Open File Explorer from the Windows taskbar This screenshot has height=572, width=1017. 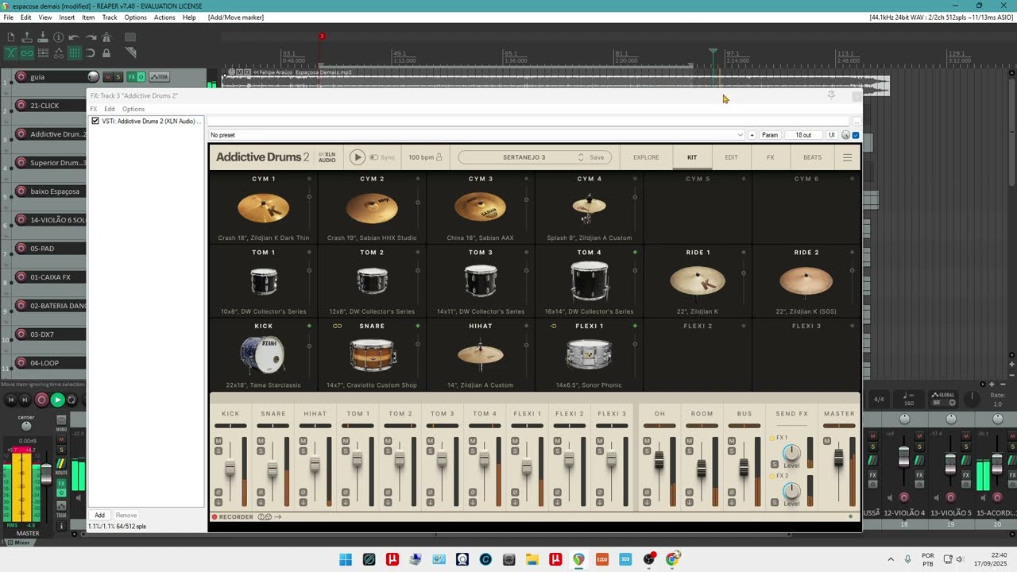pyautogui.click(x=532, y=559)
